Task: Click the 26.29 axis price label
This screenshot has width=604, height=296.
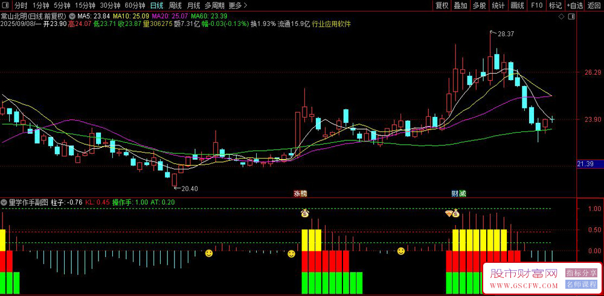Action: coord(593,72)
